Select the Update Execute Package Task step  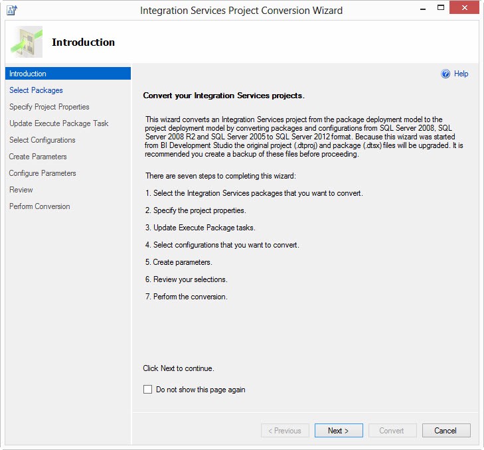click(x=58, y=123)
